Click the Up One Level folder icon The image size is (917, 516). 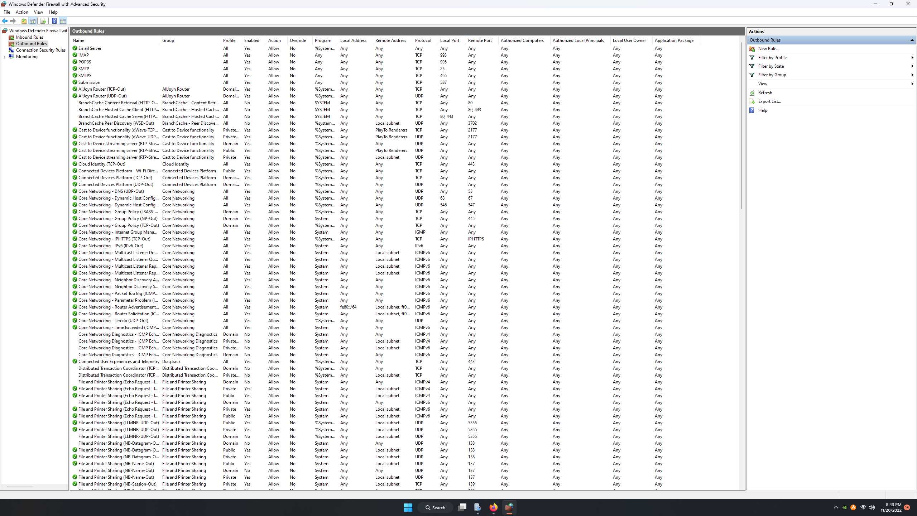tap(24, 21)
